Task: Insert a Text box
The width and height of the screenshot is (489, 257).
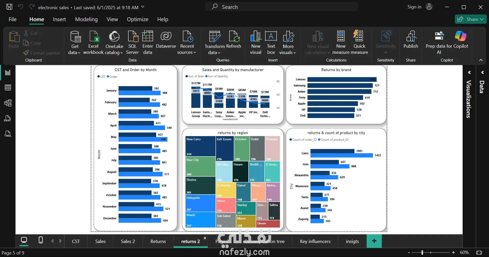Action: [271, 42]
